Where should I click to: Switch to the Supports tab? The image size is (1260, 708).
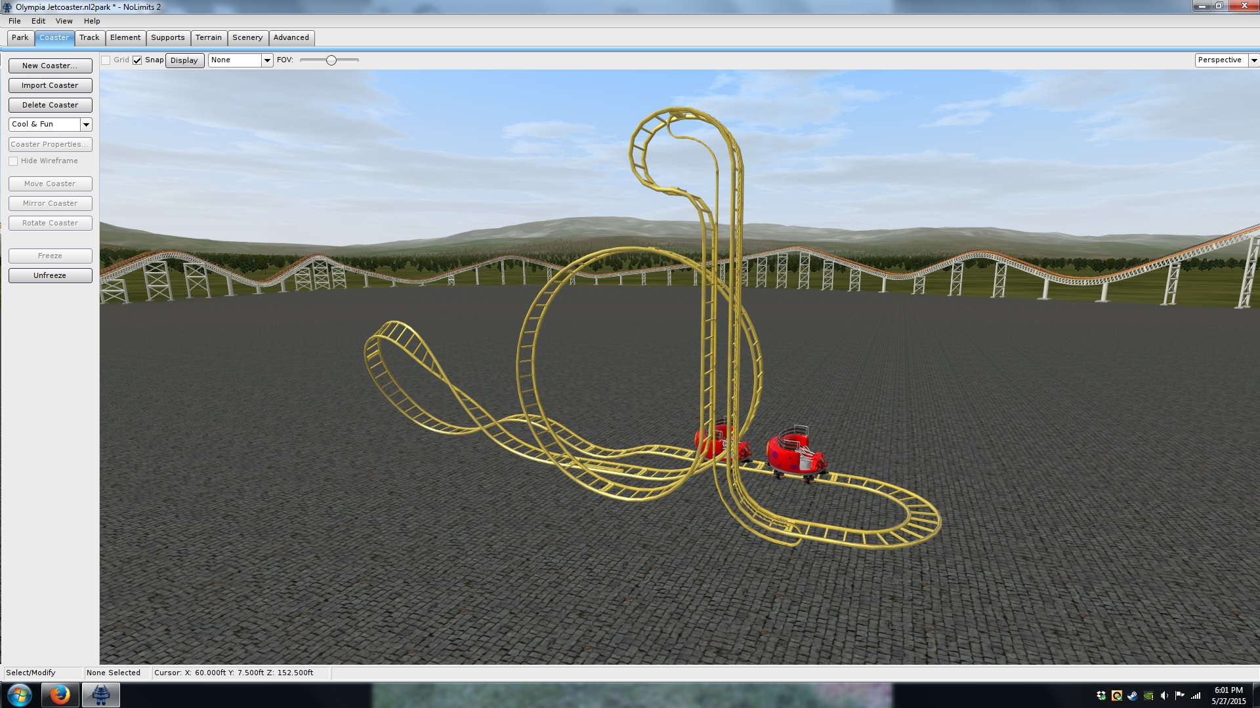tap(167, 38)
